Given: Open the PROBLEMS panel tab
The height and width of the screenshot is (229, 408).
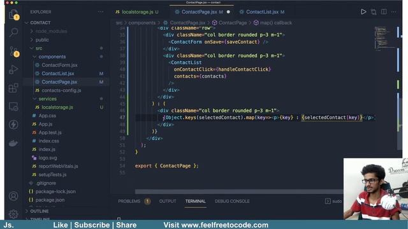Looking at the screenshot, I should [x=129, y=201].
